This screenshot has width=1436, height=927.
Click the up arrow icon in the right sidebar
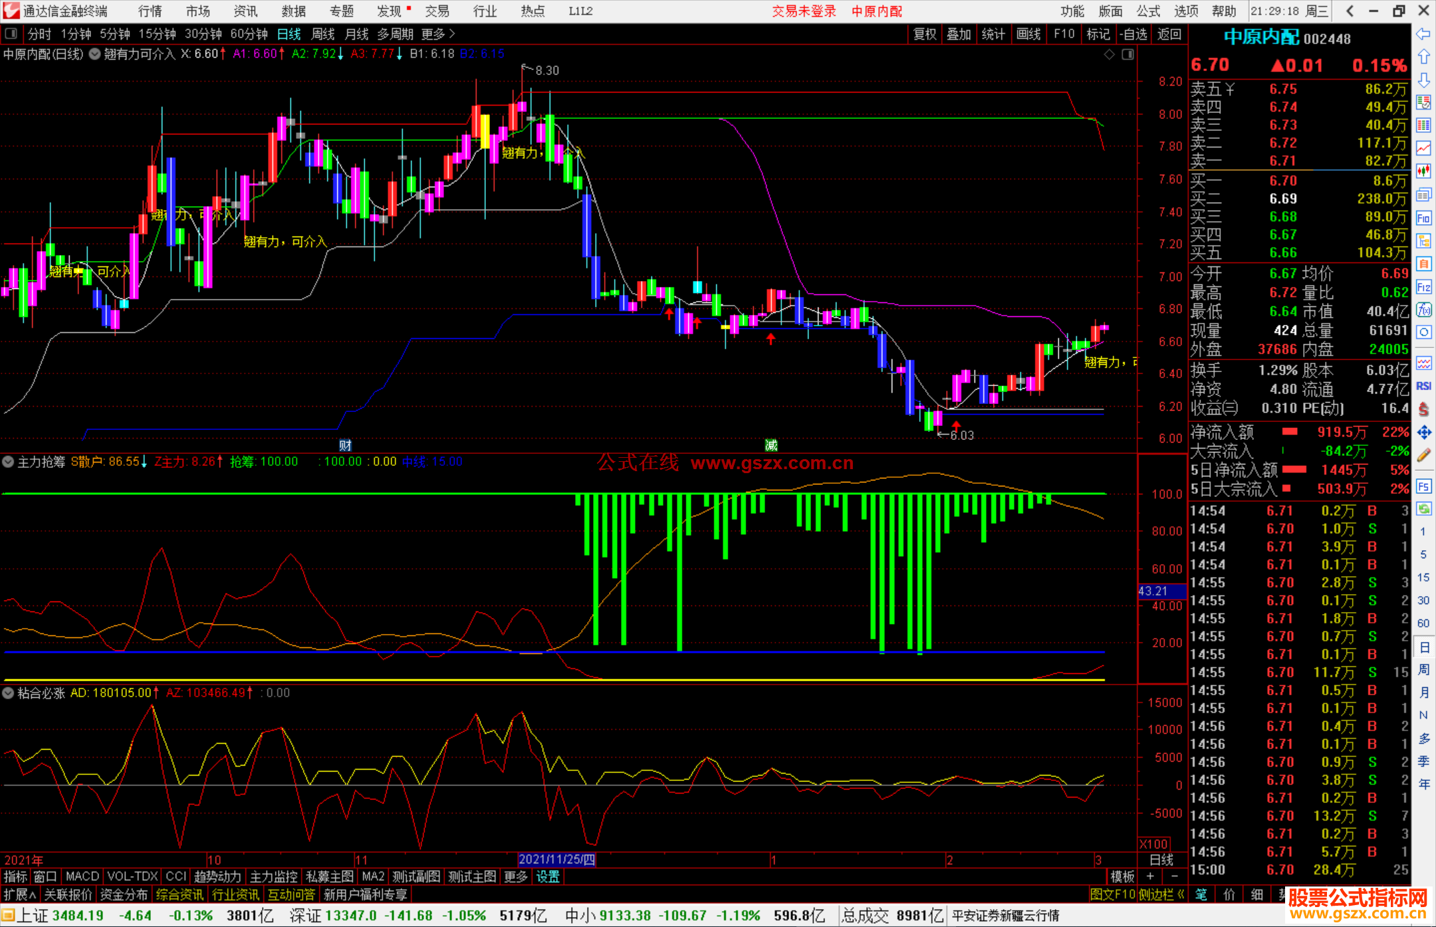pyautogui.click(x=1423, y=56)
